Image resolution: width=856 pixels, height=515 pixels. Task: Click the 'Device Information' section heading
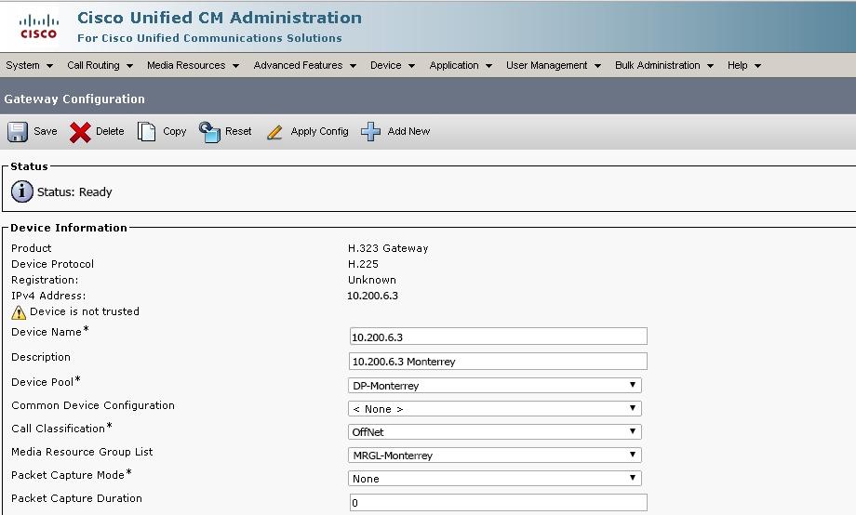click(x=69, y=228)
